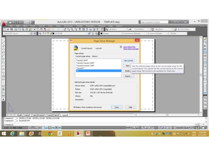209x157 pixels.
Task: Toggle Polar Tracking in status bar
Action: (40, 128)
